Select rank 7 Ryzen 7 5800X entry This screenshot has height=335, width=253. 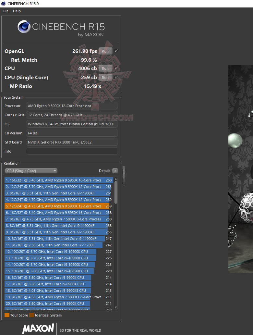(59, 219)
